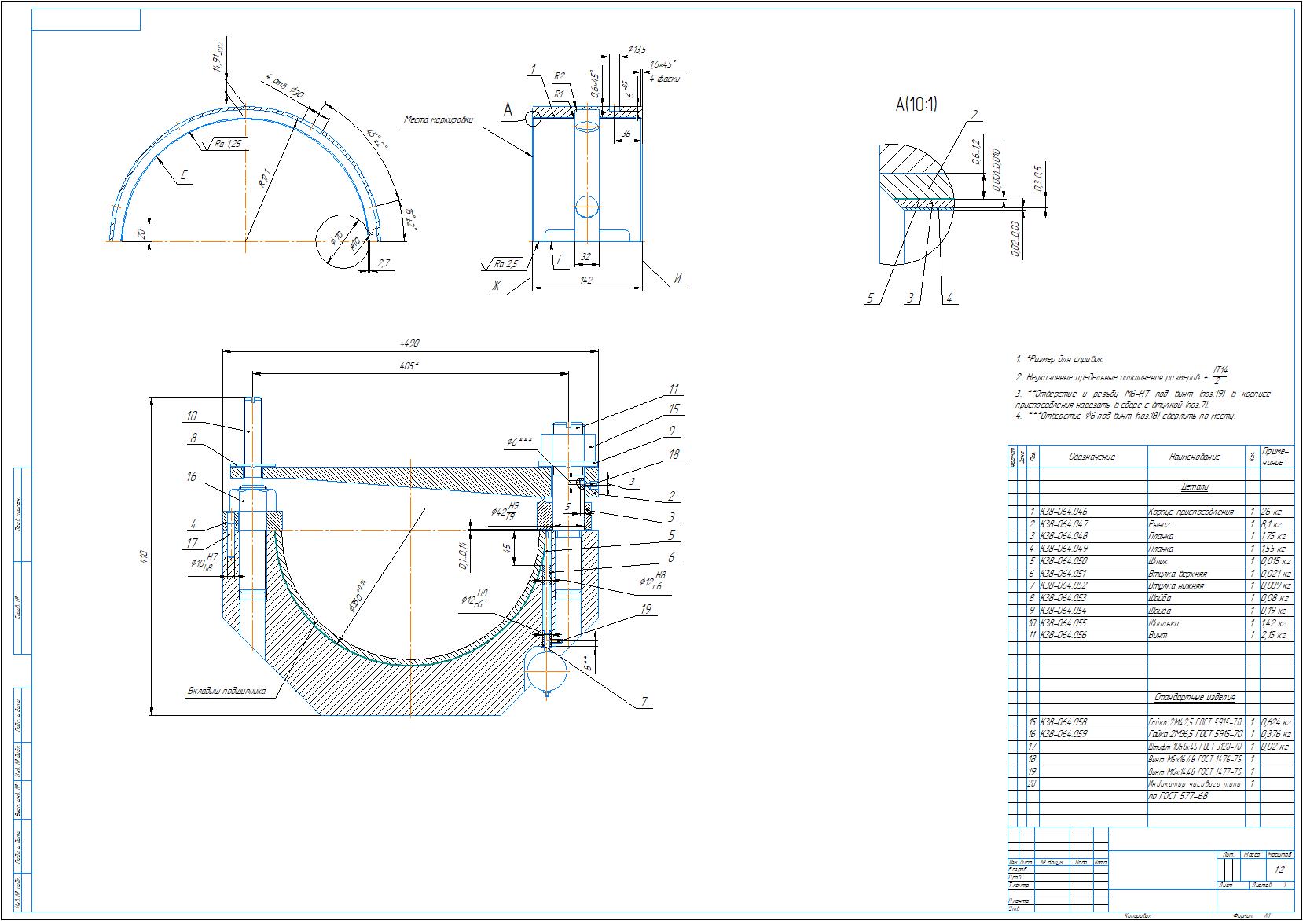The height and width of the screenshot is (921, 1303).
Task: Click the 'Обозначение' column header
Action: (x=1091, y=457)
